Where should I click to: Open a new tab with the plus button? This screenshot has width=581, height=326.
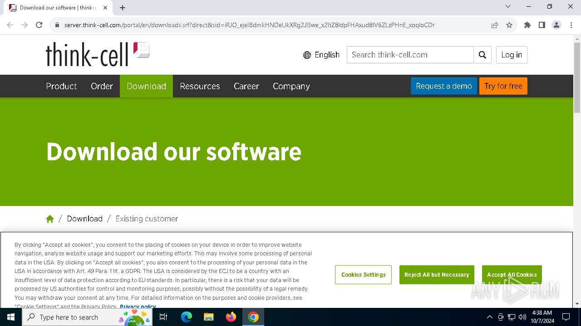123,8
